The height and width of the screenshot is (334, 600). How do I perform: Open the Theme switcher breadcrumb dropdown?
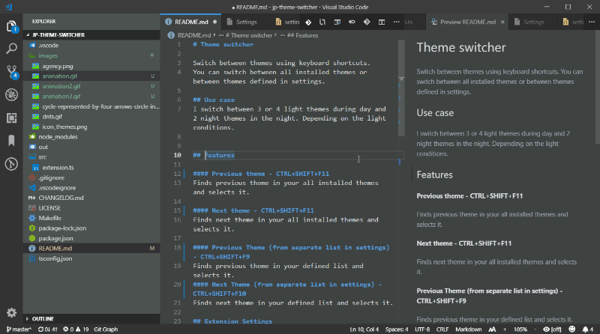coord(248,35)
